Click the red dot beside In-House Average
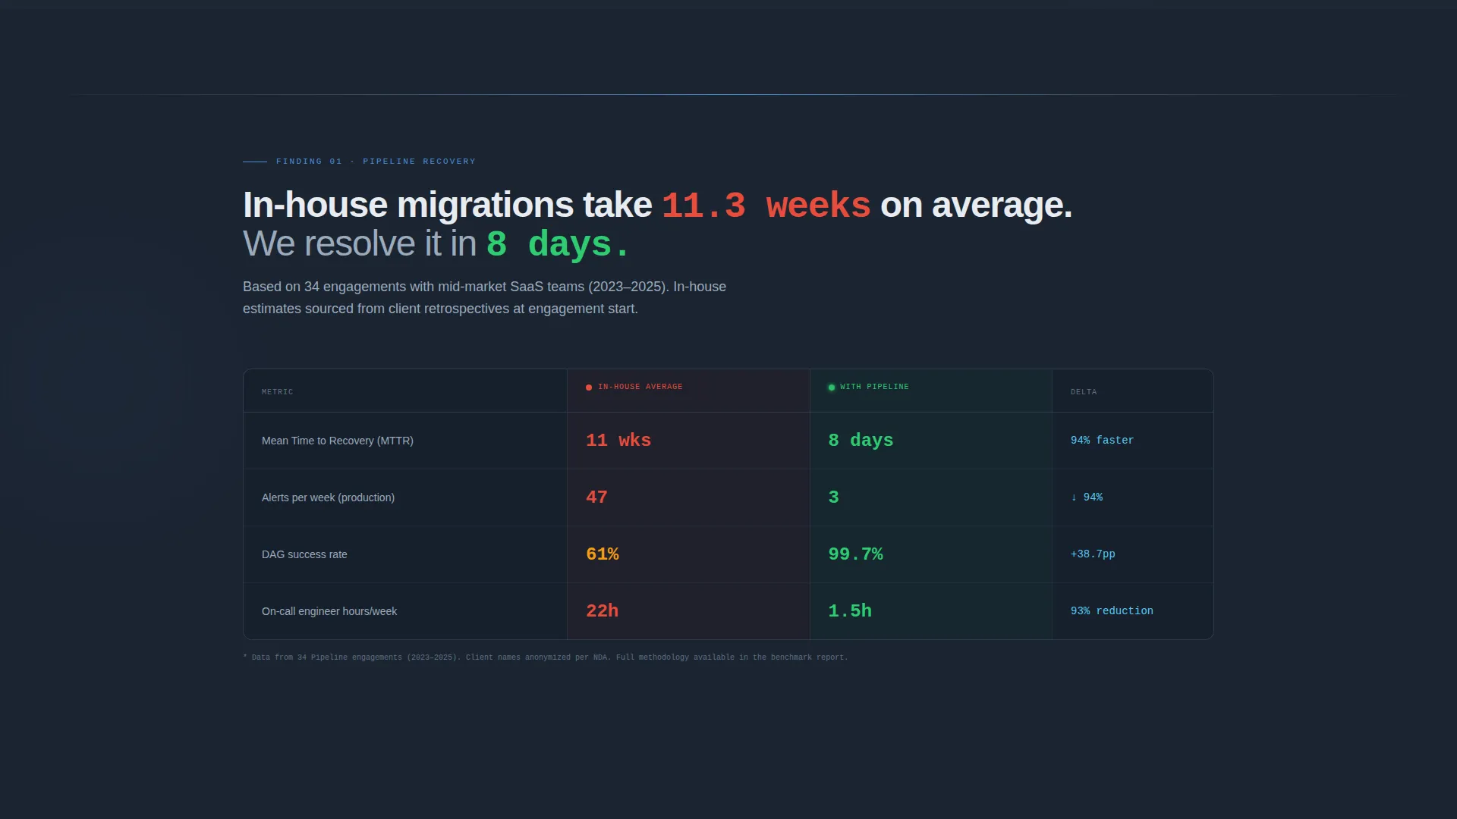 click(x=589, y=388)
